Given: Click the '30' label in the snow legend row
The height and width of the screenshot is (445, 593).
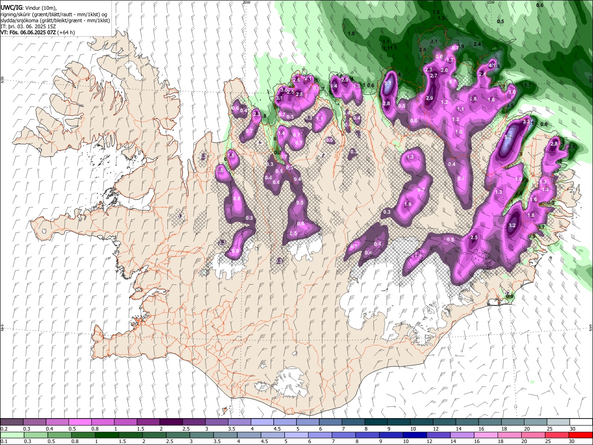Looking at the screenshot, I should [x=572, y=429].
